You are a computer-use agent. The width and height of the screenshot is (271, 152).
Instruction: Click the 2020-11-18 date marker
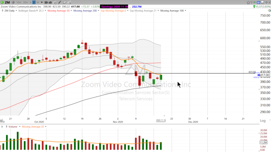[161, 120]
